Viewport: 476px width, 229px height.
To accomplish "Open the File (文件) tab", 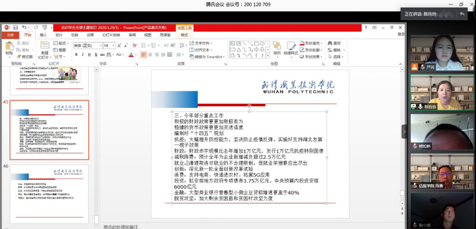I will coord(10,35).
